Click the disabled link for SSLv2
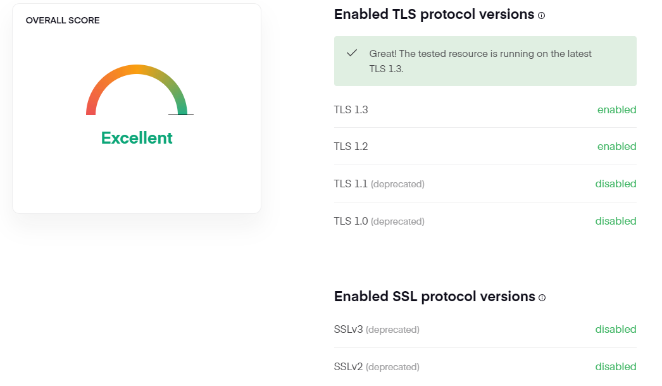This screenshot has height=386, width=662. tap(615, 366)
